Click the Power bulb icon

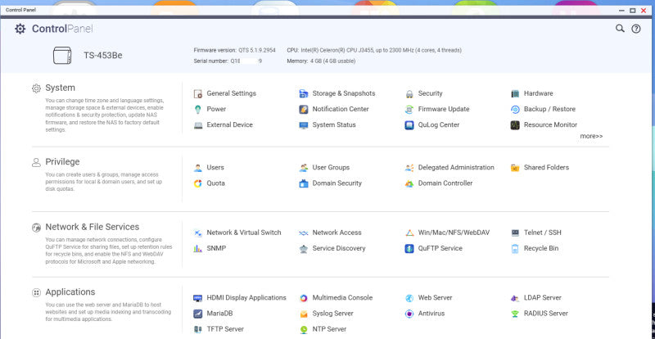tap(198, 110)
